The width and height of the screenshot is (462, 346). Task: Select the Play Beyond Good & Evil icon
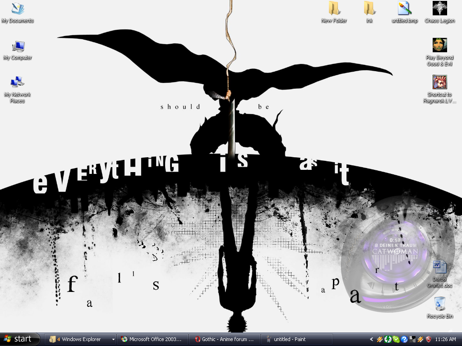[x=439, y=52]
